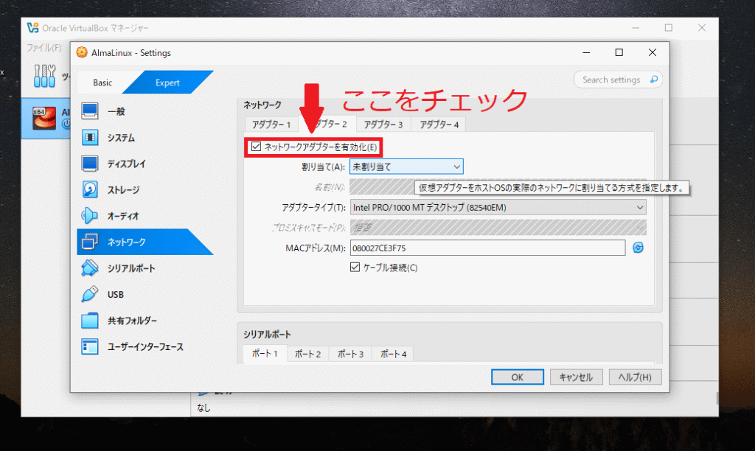Maximize the AlmaLinux Settings window
The width and height of the screenshot is (755, 451).
(619, 52)
